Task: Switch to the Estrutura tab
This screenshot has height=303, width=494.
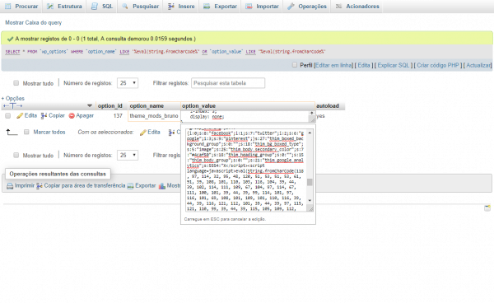Action: pyautogui.click(x=64, y=7)
